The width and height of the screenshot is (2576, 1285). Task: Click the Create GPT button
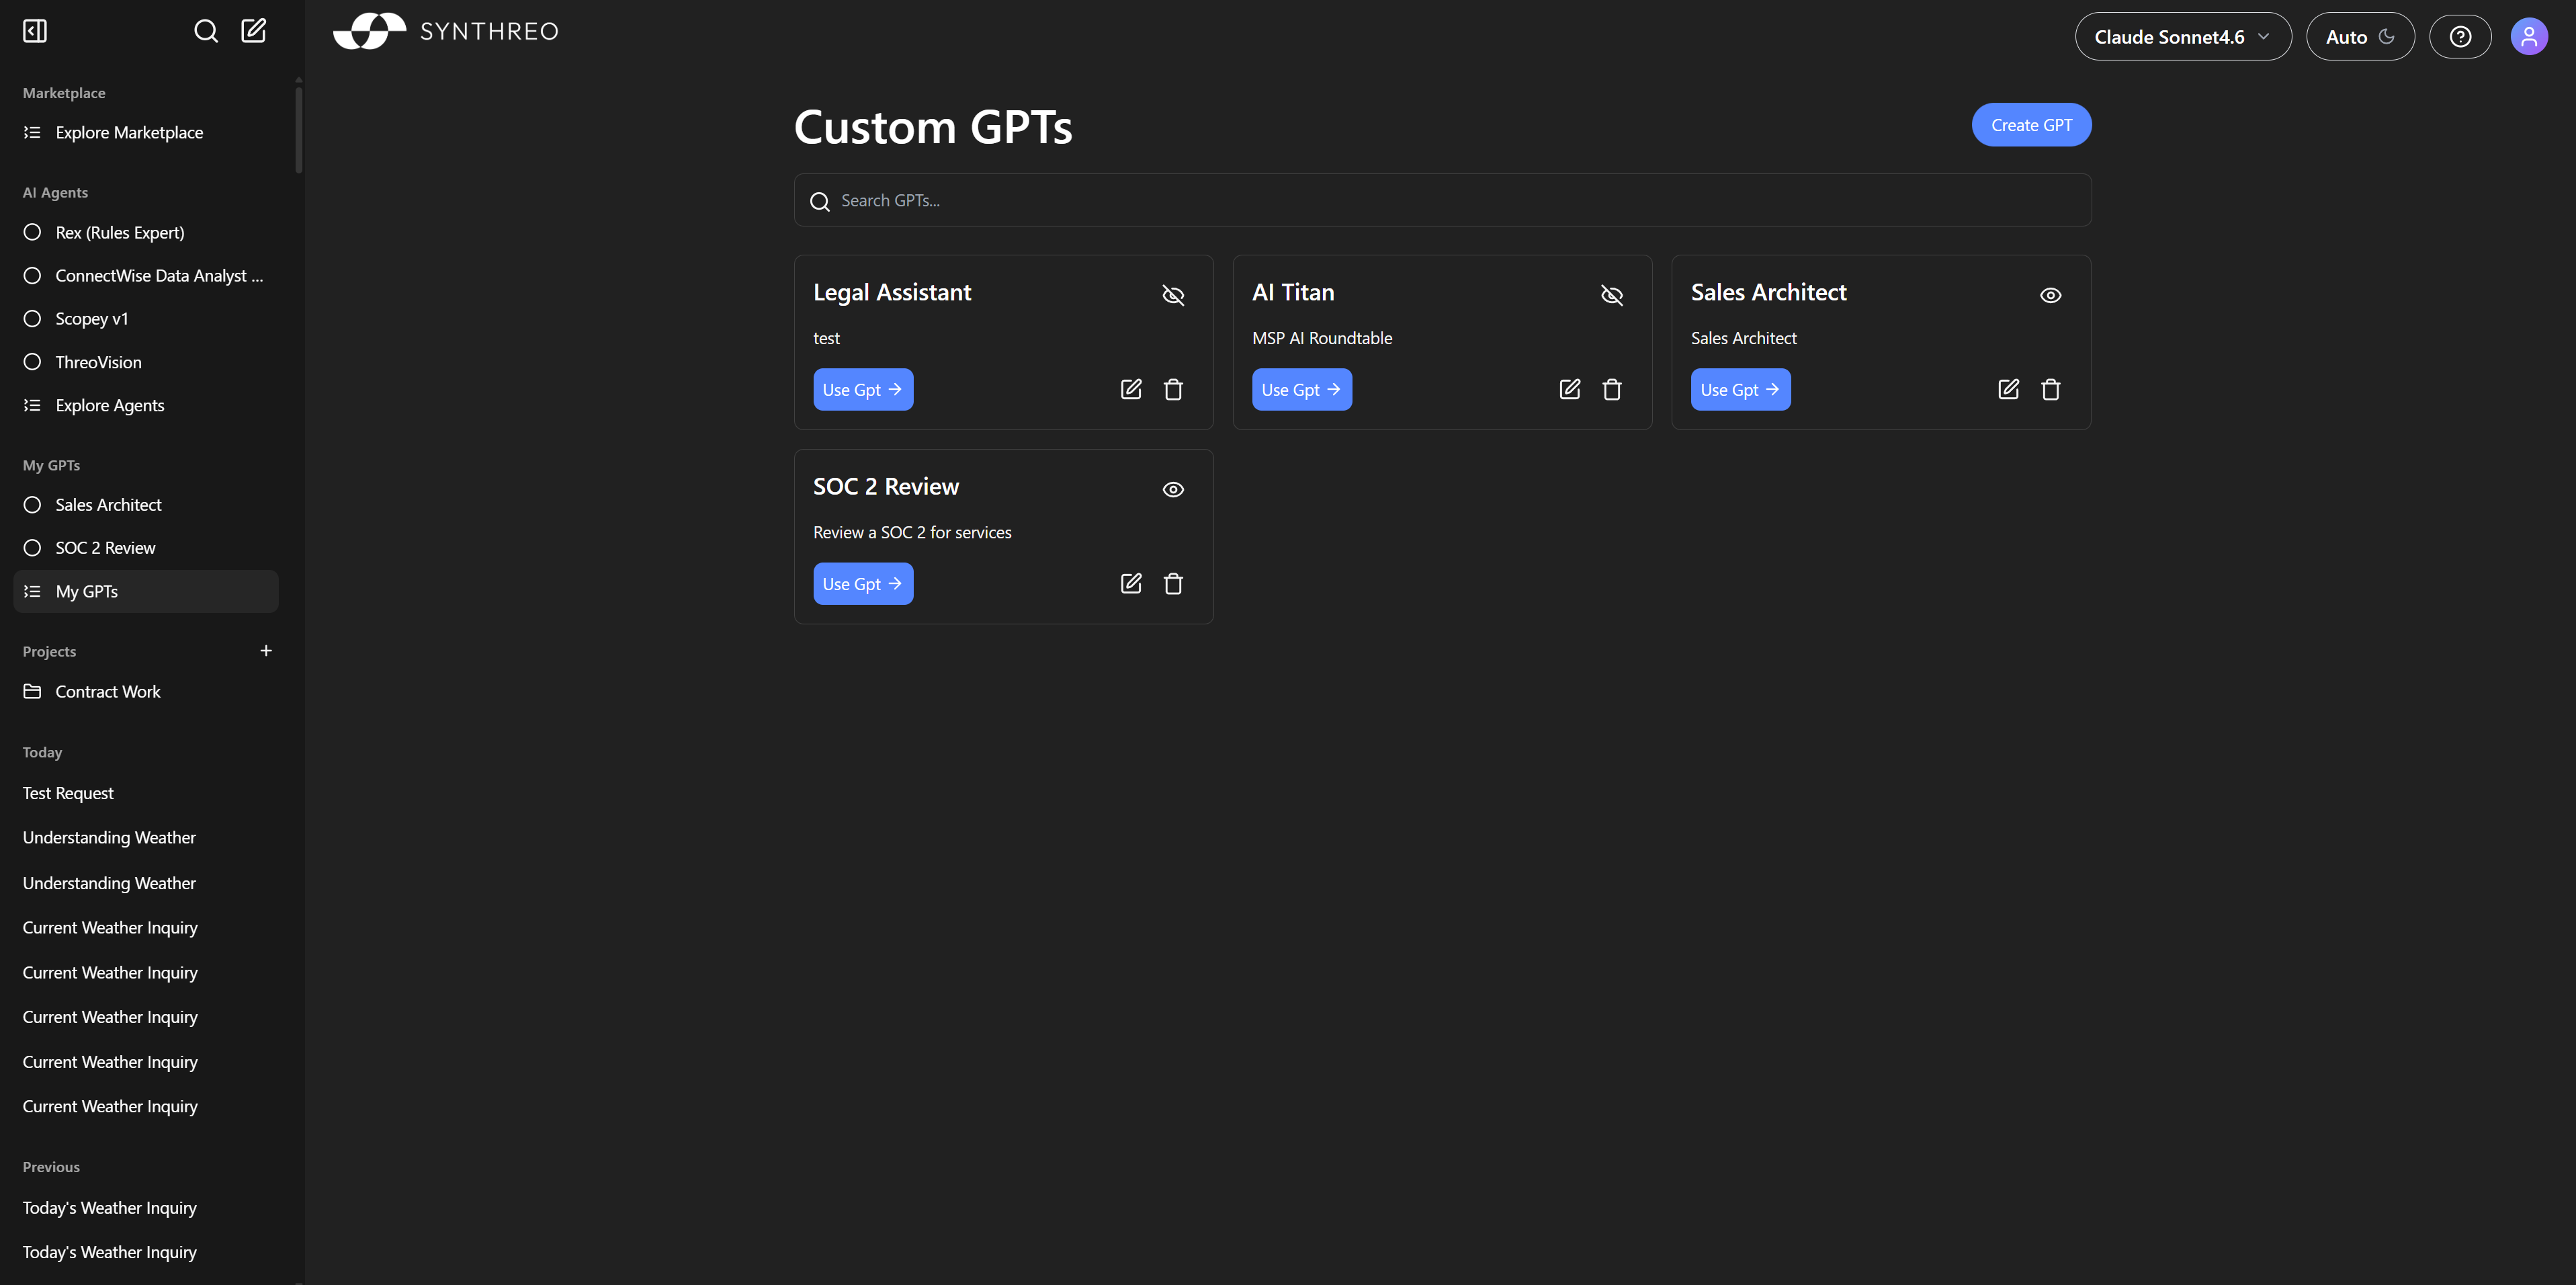click(x=2031, y=124)
